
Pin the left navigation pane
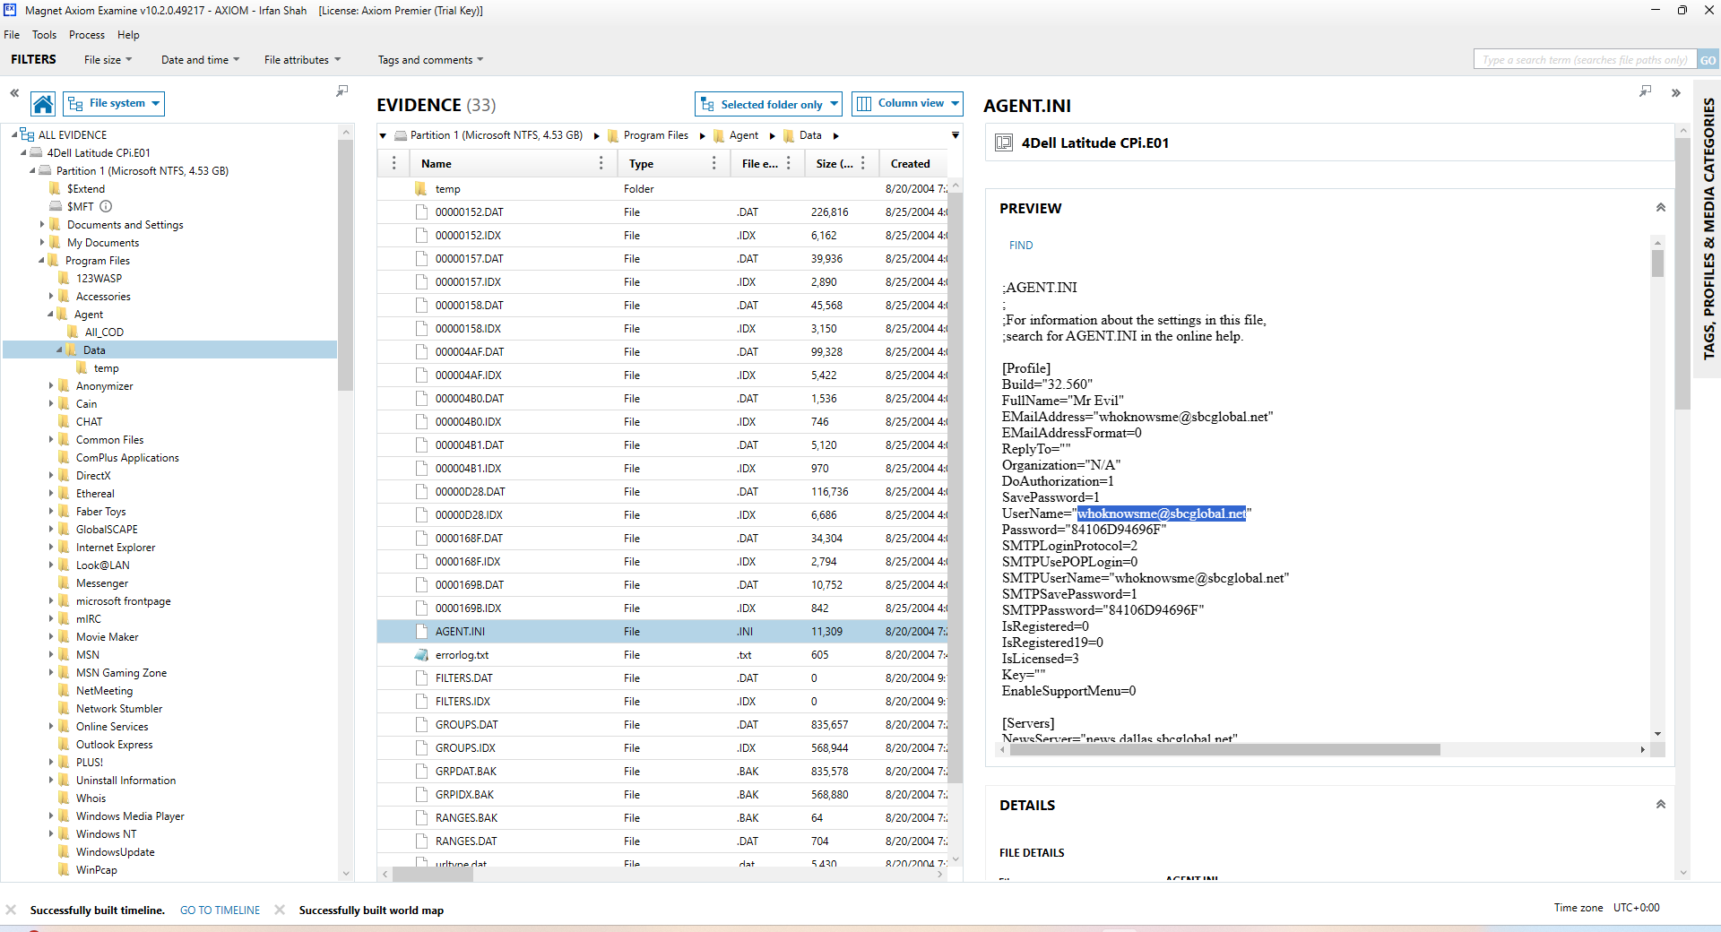click(x=342, y=91)
